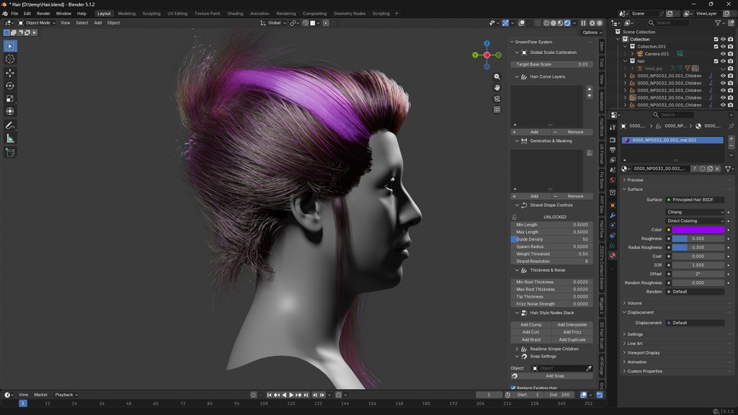Toggle Replace Existing Hair checkbox
738x415 pixels.
(x=513, y=388)
